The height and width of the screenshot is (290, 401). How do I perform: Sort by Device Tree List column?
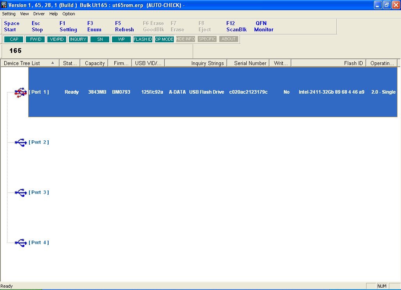pos(30,63)
